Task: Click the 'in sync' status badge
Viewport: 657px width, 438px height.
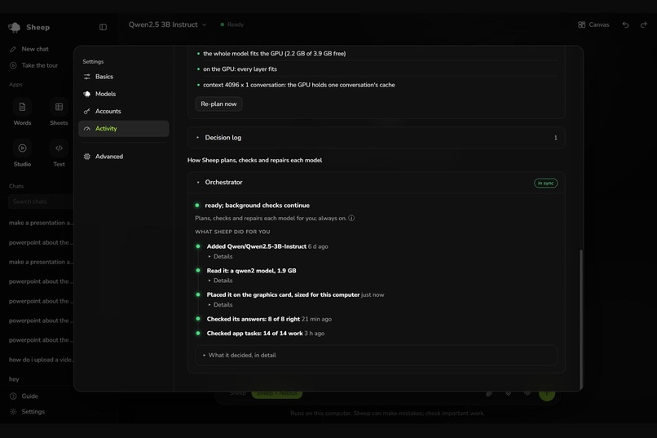Action: point(545,184)
